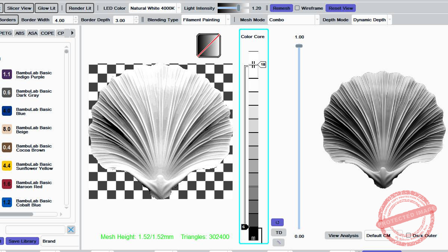Increase Border Width using the up stepper
This screenshot has height=252, width=448.
point(76,18)
